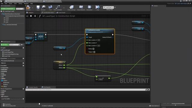Image resolution: width=192 pixels, height=108 pixels.
Task: Browse to the asset with the Browse icon
Action: tap(43, 8)
